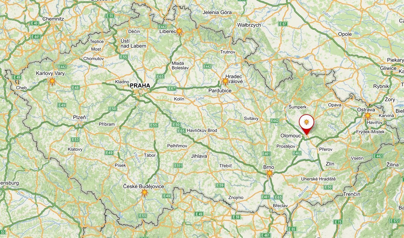Click the PRAHA city label
The width and height of the screenshot is (404, 238).
point(140,85)
